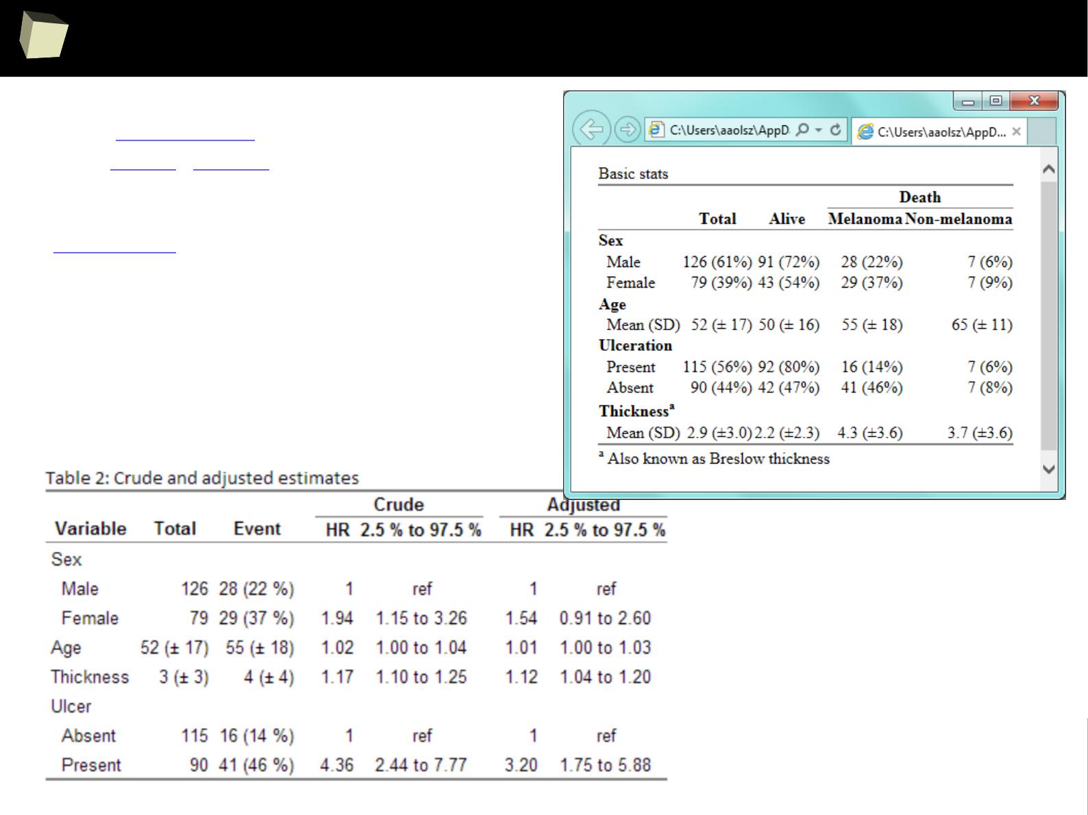Click the '50 (± 16)' age cell
The image size is (1088, 815).
pos(789,325)
